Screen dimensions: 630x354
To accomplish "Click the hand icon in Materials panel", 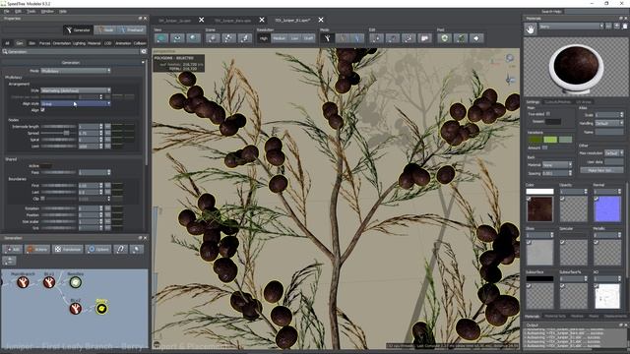I will (x=531, y=29).
